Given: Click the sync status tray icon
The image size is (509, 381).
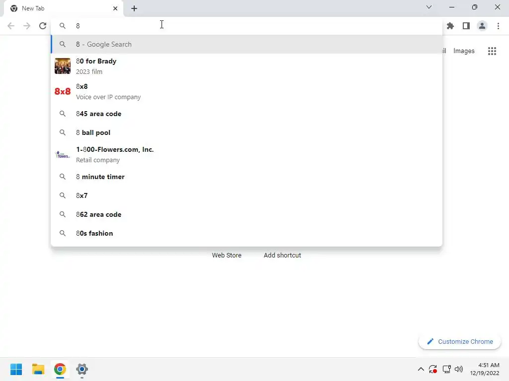Looking at the screenshot, I should (x=433, y=369).
